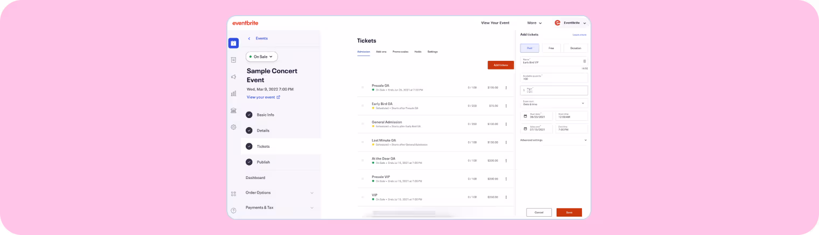Click the Price input field

[x=554, y=91]
